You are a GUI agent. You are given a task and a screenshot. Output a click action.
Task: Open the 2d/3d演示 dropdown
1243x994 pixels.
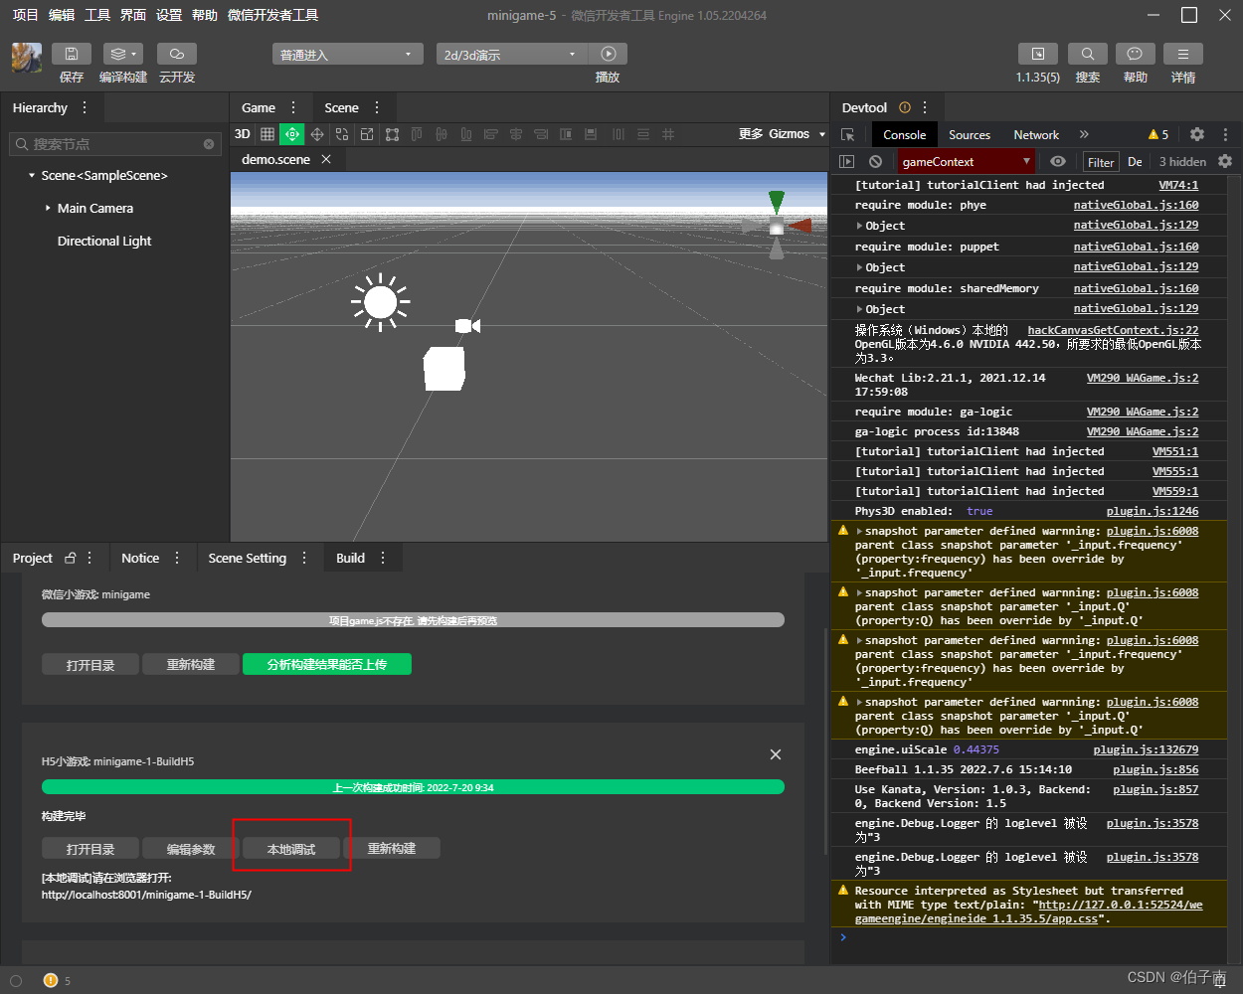click(511, 54)
